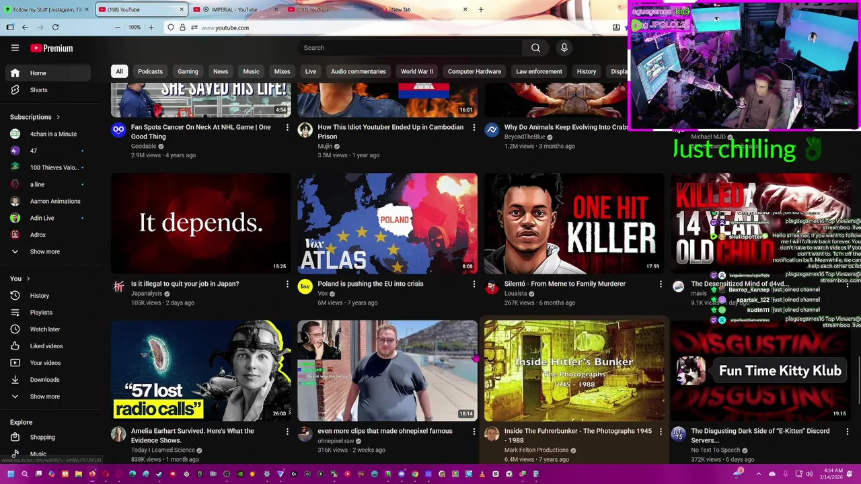Screen dimensions: 861x484
Task: Open a new browser tab
Action: tap(480, 9)
